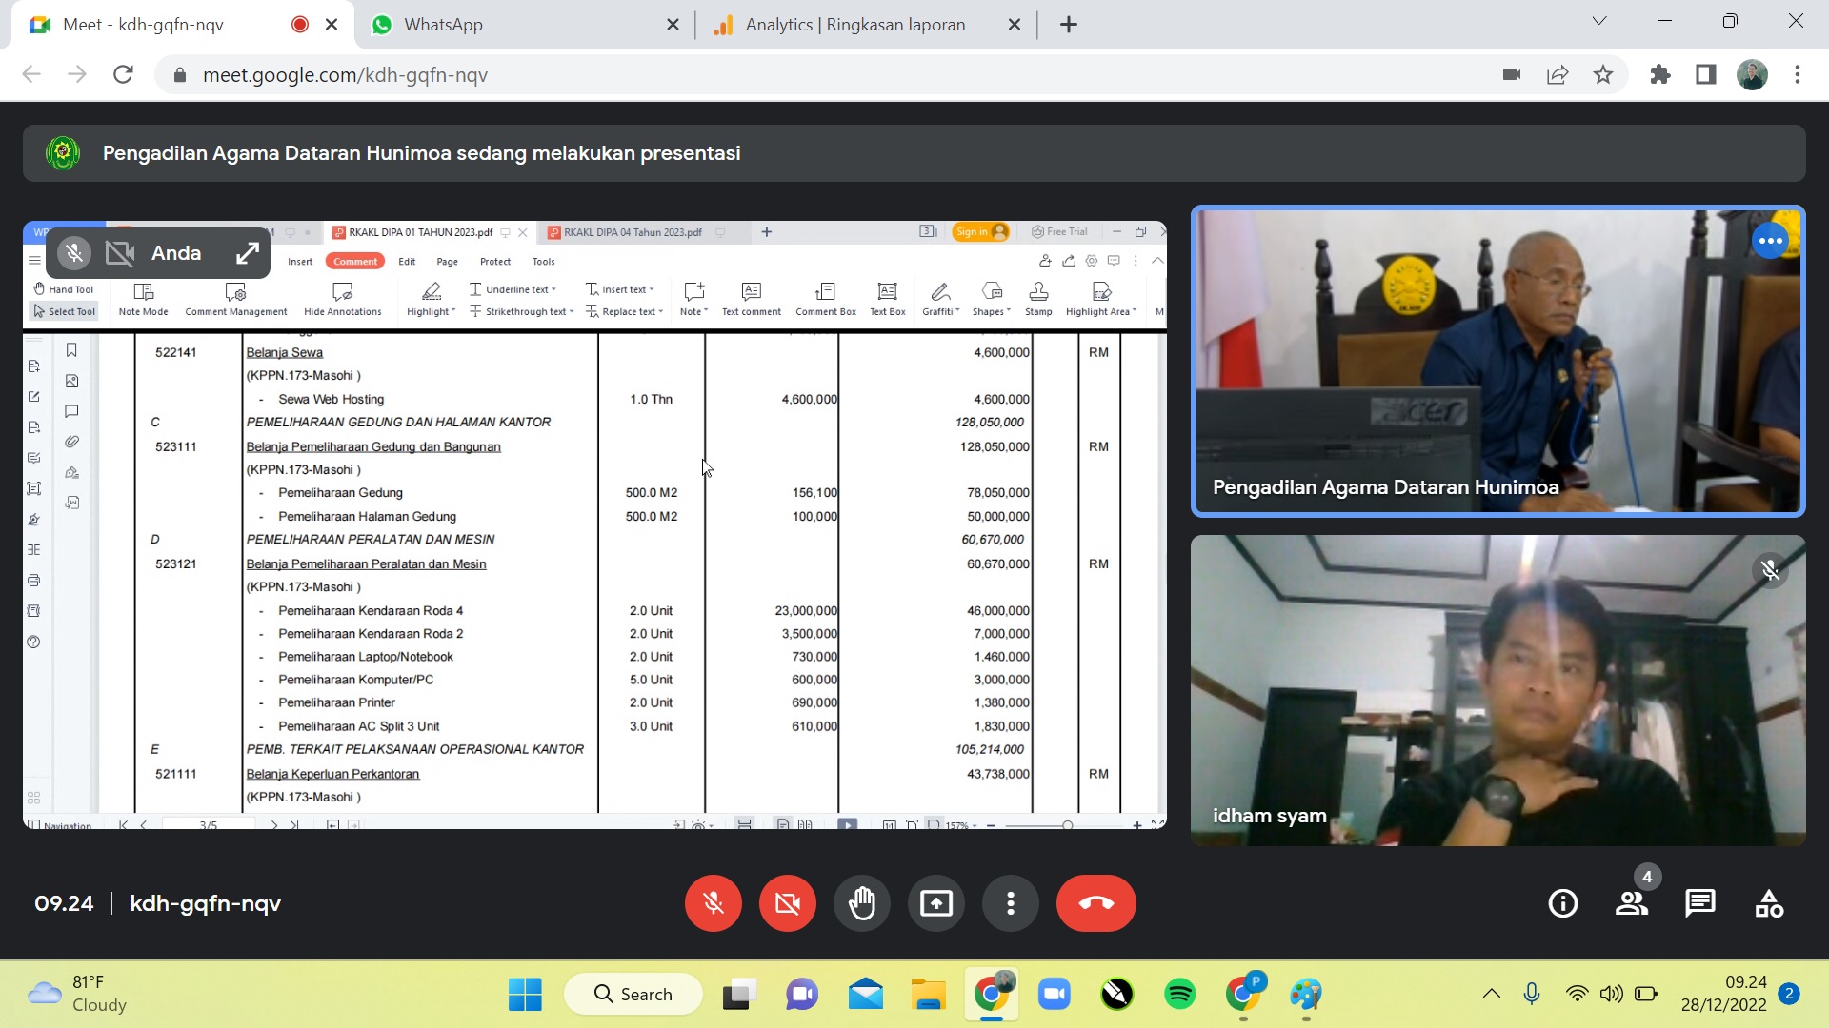1829x1028 pixels.
Task: Select the Hand Tool in the PDF toolbar
Action: [64, 288]
